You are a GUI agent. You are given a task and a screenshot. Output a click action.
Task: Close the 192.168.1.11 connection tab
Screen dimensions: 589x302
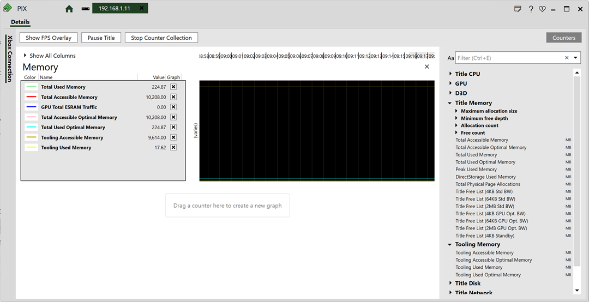point(141,8)
